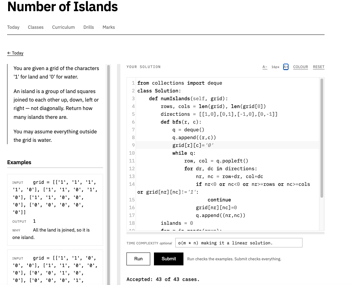Click 'You may assume everything outside' paragraph

tap(55, 136)
